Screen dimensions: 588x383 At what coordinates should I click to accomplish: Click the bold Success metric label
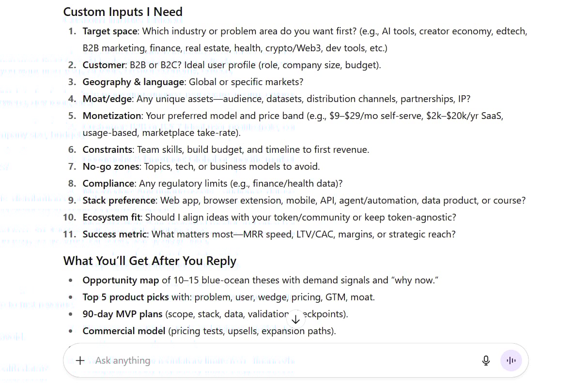115,235
